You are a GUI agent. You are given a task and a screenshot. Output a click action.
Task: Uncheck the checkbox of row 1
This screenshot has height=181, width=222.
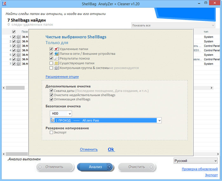[14, 37]
